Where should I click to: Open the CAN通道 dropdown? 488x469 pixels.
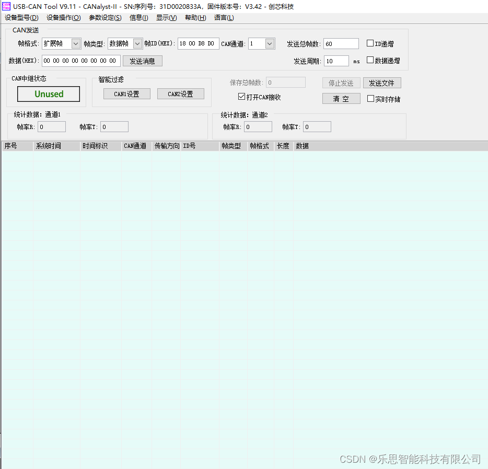(270, 43)
